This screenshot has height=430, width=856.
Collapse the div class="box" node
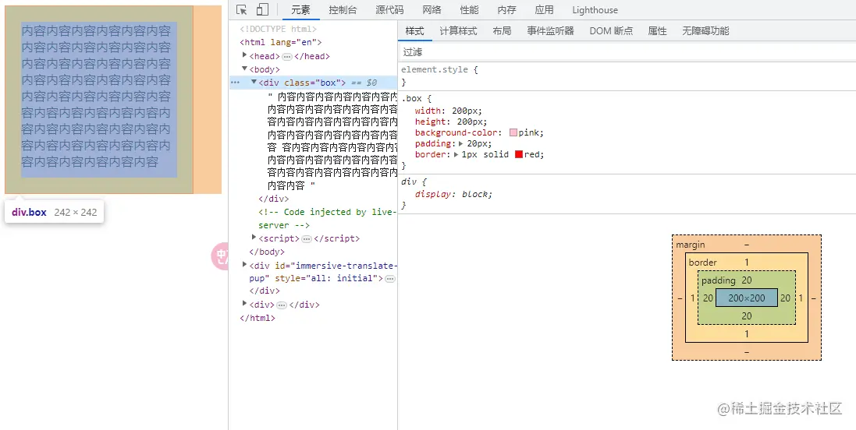[254, 82]
